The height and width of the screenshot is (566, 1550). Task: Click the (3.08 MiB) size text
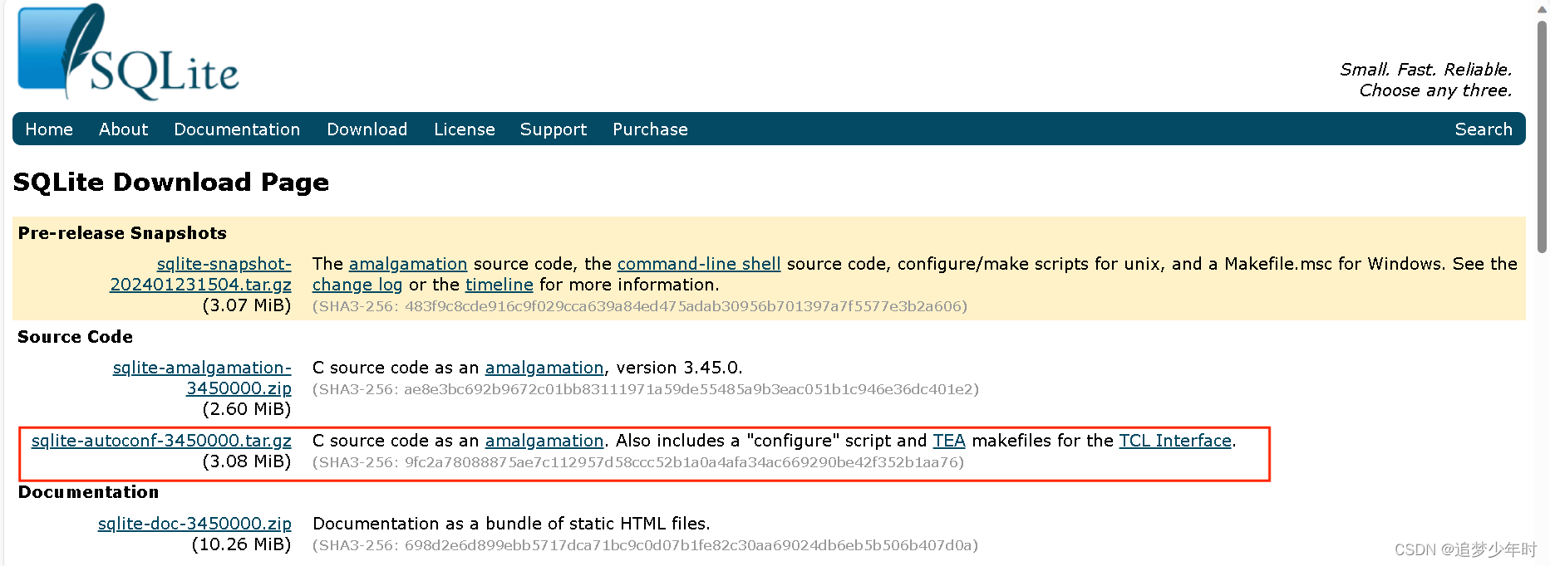click(247, 461)
